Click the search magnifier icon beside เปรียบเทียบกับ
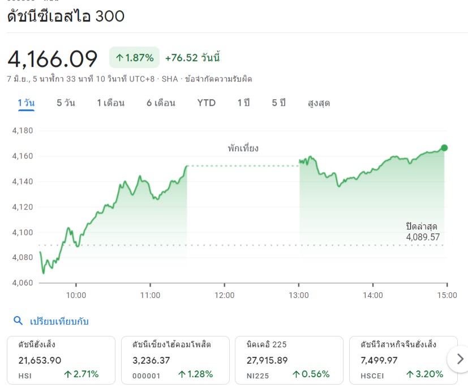This screenshot has width=468, height=388. click(18, 321)
